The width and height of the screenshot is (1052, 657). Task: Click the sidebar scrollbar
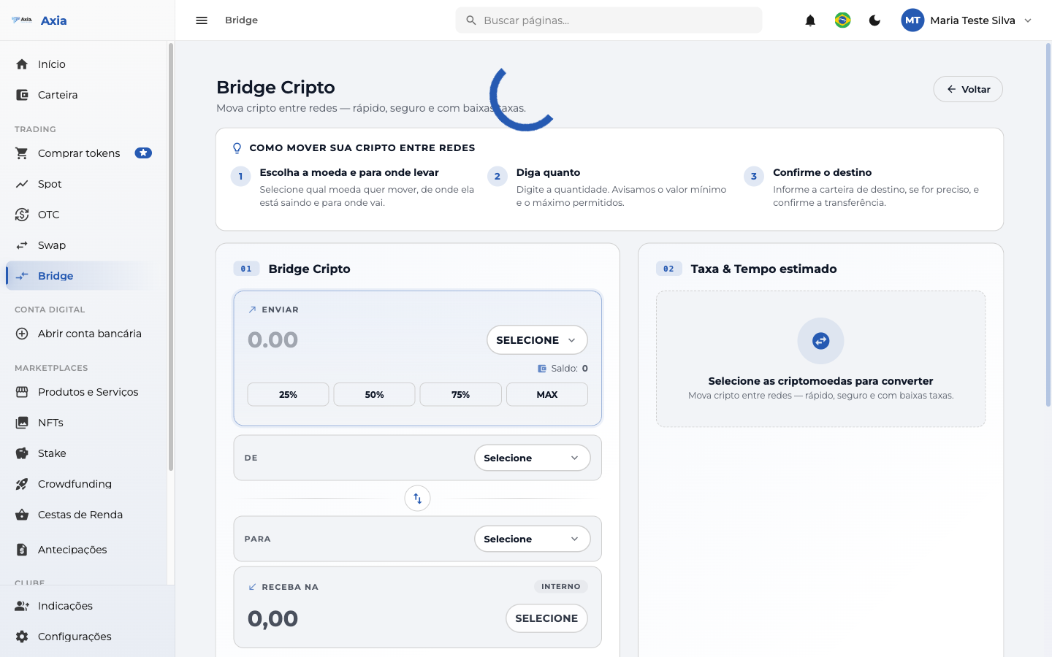coord(171,257)
